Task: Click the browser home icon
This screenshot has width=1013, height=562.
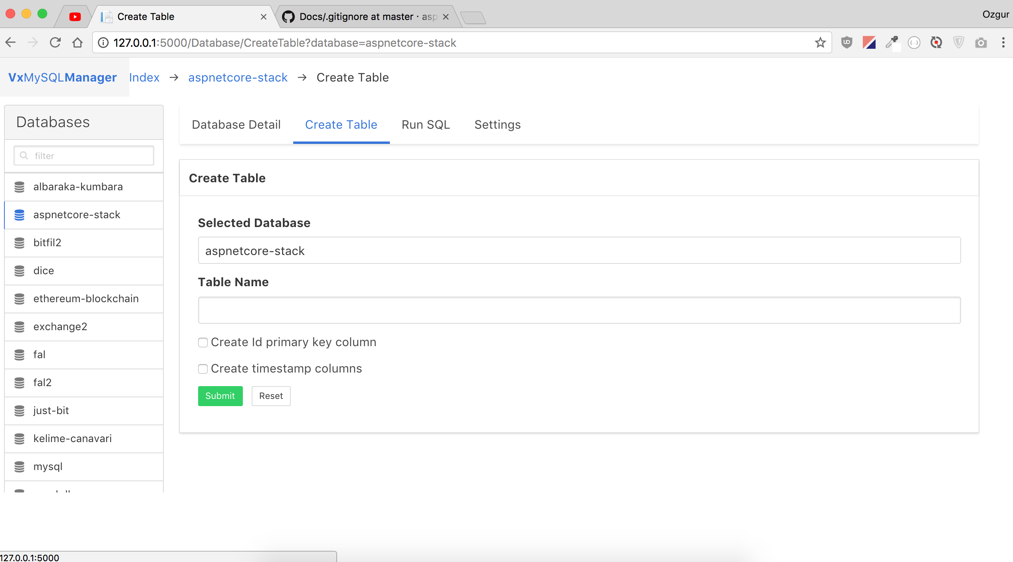Action: (x=77, y=42)
